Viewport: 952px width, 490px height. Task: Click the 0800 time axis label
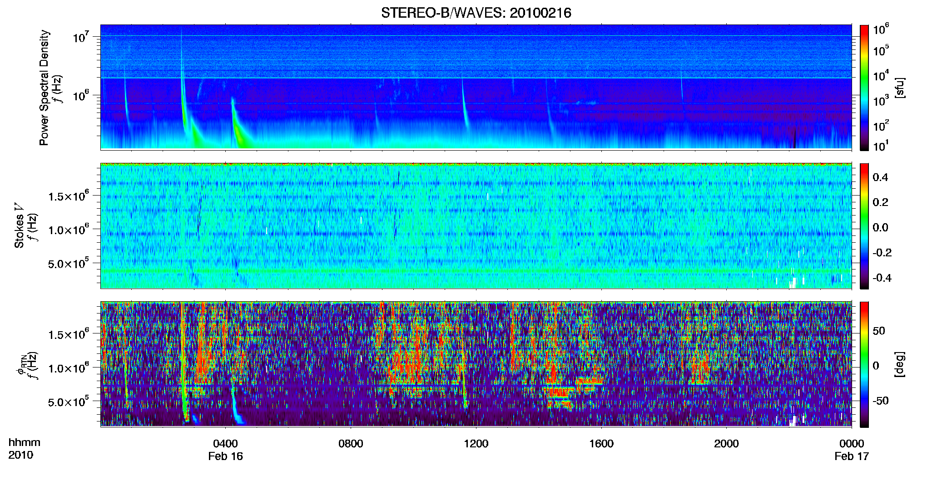click(351, 444)
